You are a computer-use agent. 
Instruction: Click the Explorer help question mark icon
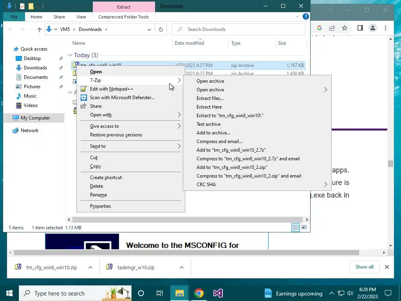point(305,16)
